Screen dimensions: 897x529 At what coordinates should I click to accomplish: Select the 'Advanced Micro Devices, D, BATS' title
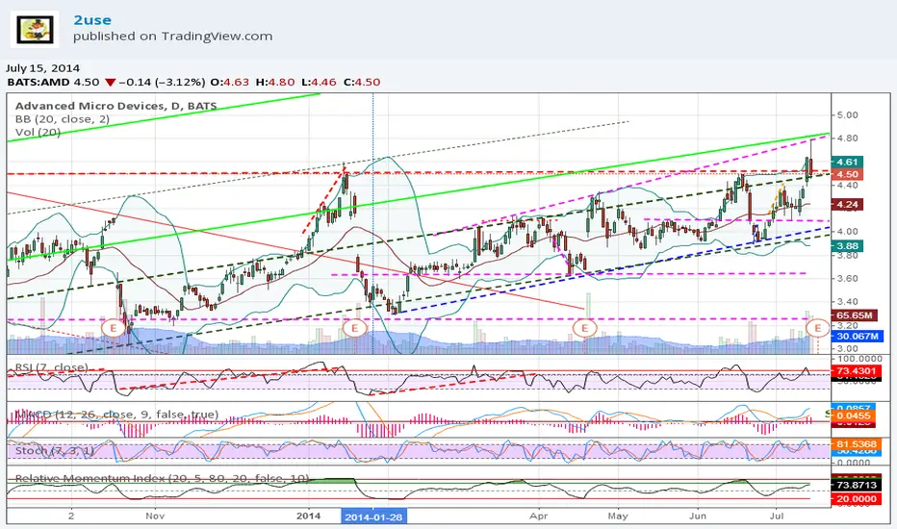(x=116, y=106)
